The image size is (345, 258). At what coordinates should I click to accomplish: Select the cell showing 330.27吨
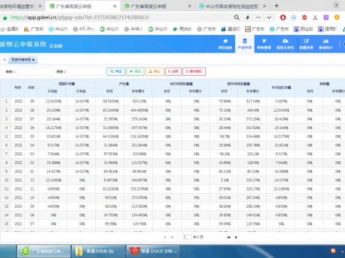tap(252, 180)
